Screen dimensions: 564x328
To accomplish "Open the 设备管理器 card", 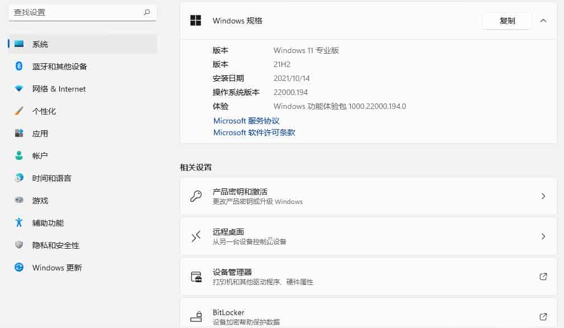I will click(369, 277).
